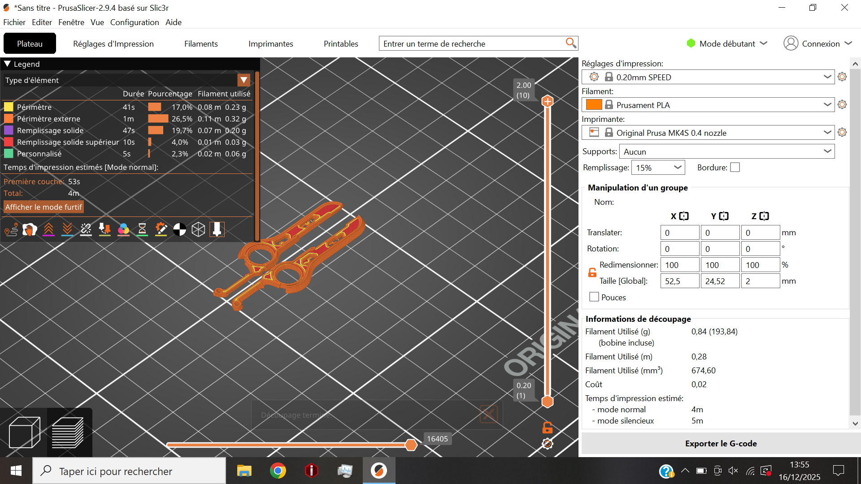Open the Configuration menu

tap(135, 22)
